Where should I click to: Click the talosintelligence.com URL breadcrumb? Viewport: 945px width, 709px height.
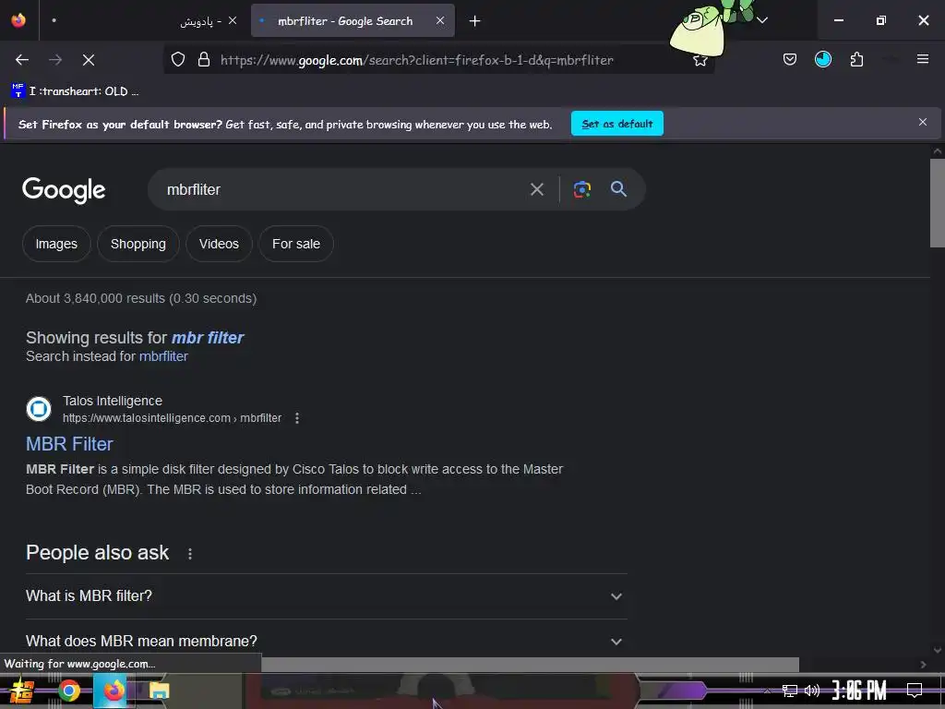tap(172, 418)
